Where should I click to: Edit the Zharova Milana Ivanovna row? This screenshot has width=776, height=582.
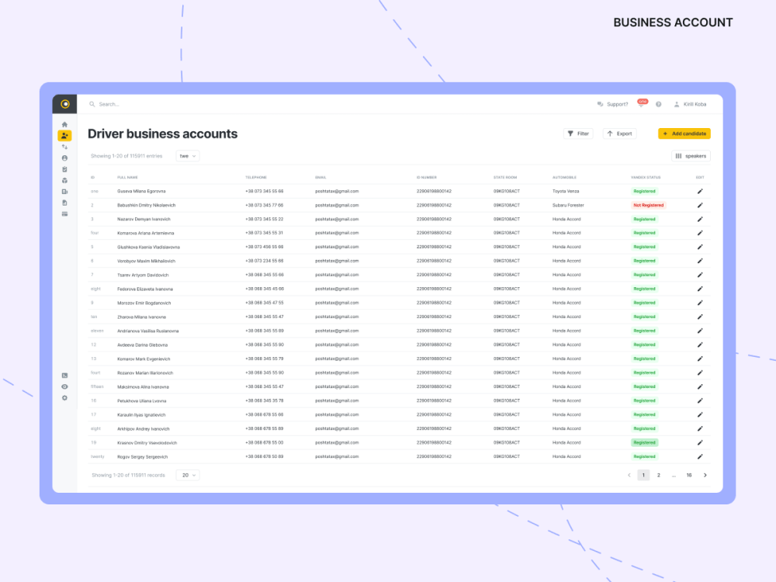click(x=700, y=317)
